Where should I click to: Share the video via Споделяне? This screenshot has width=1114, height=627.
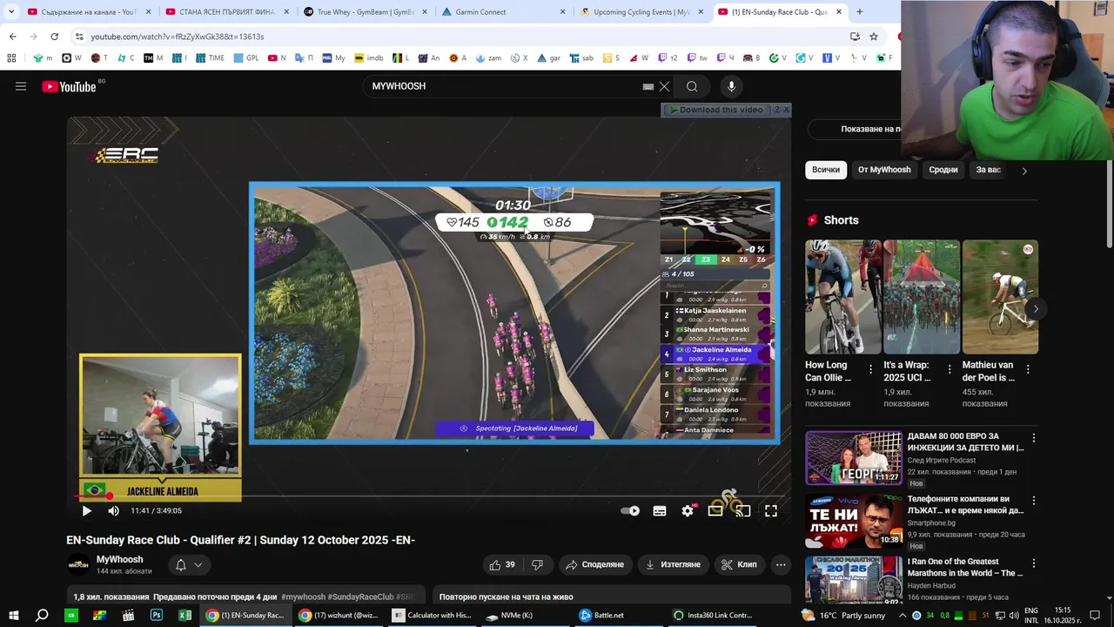[x=594, y=564]
